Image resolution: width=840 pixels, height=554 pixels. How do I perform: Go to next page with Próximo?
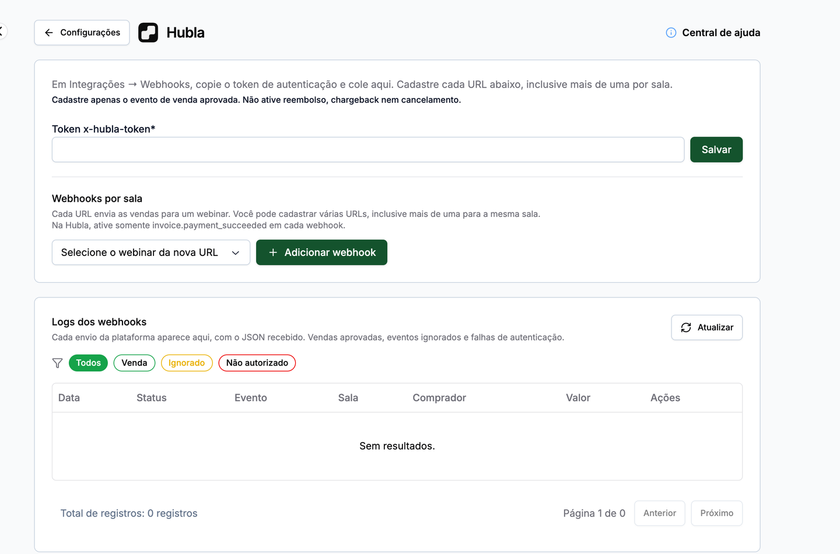pos(717,513)
